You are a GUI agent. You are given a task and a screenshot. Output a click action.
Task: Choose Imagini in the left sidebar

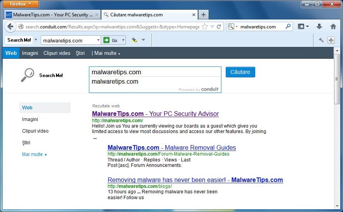tap(30, 119)
